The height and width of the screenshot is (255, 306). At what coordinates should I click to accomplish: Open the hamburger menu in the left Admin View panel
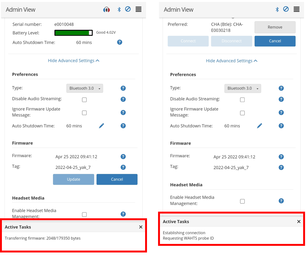click(x=138, y=9)
